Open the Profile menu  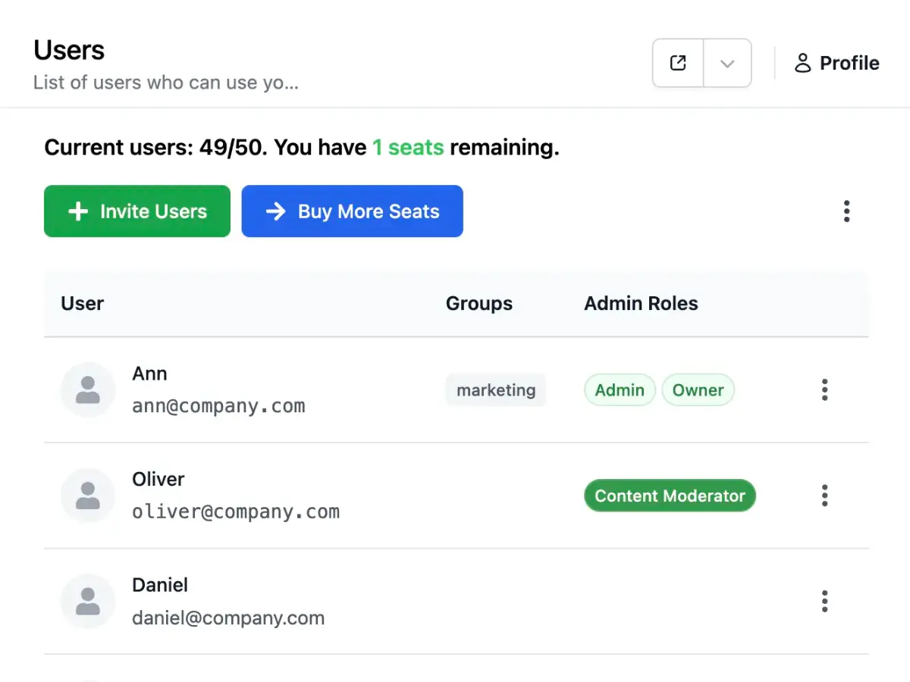[836, 63]
